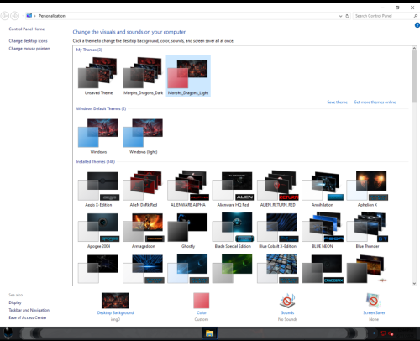The width and height of the screenshot is (420, 341).
Task: Expand the address bar history dropdown
Action: (340, 16)
